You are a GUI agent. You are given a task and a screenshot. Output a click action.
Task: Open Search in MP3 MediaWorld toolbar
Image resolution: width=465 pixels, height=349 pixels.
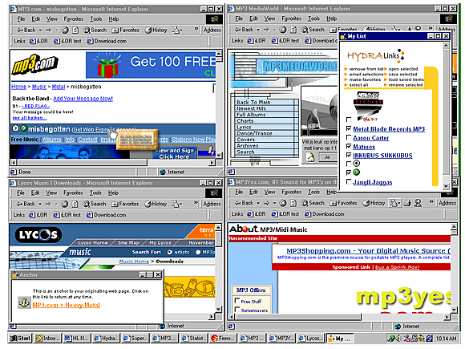coord(313,30)
